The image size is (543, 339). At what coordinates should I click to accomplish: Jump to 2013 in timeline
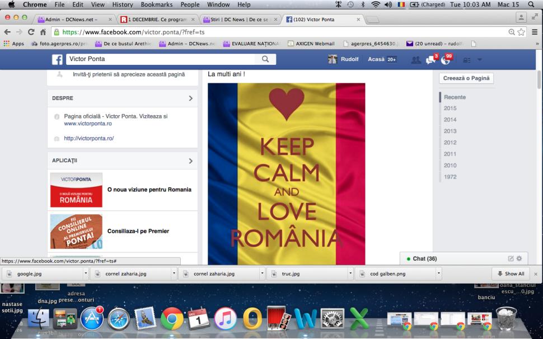click(450, 131)
